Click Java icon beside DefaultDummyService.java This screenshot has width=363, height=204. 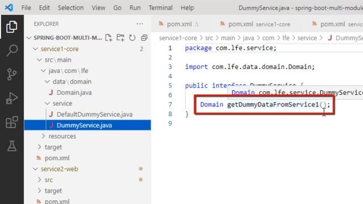pos(51,114)
